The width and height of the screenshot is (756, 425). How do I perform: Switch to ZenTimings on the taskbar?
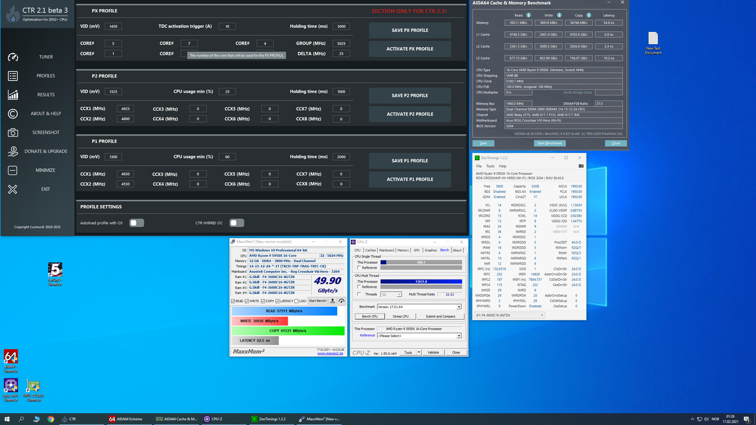point(271,419)
